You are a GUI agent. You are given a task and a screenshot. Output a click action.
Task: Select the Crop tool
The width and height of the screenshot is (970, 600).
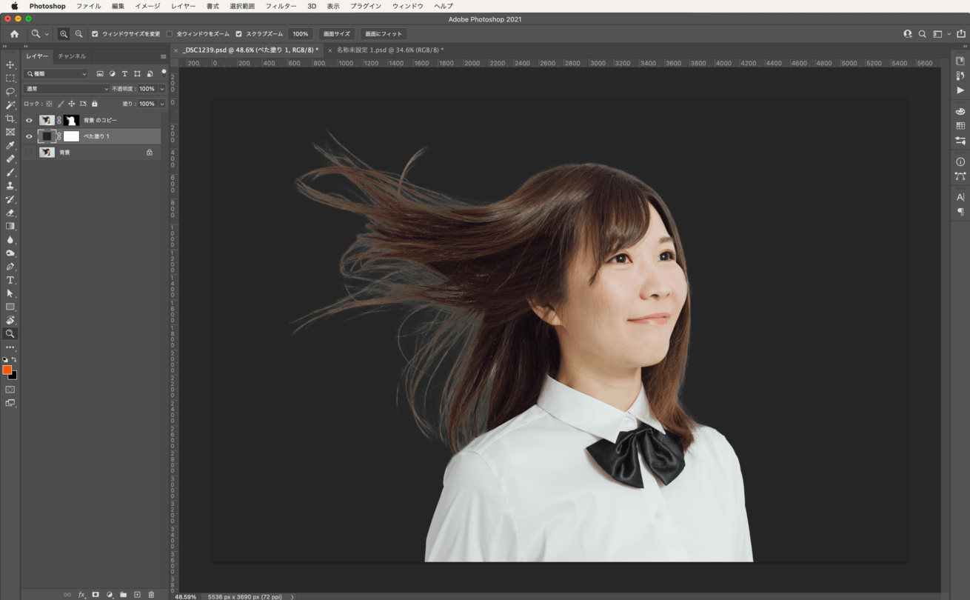coord(10,119)
